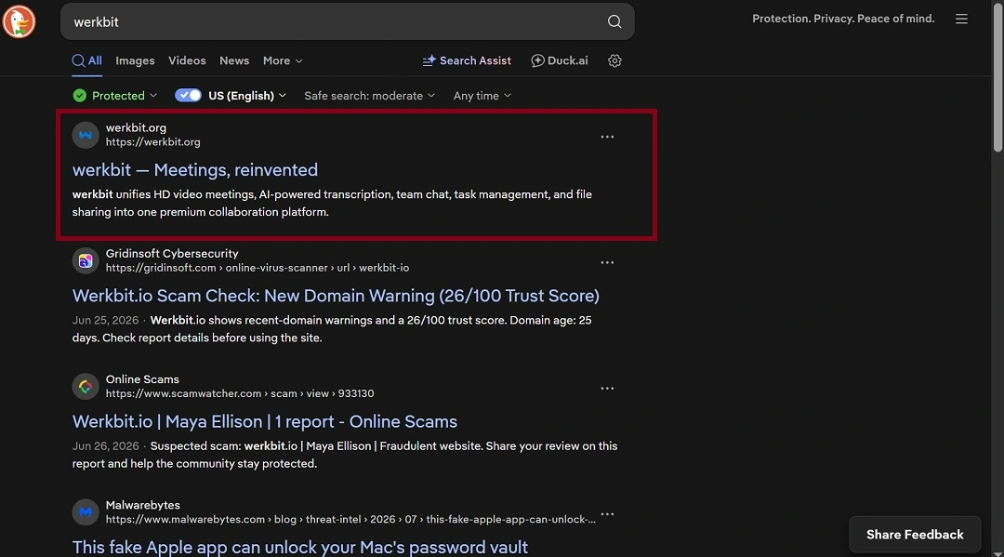Switch to the Images tab
Screen dimensions: 1004x557
(x=135, y=60)
